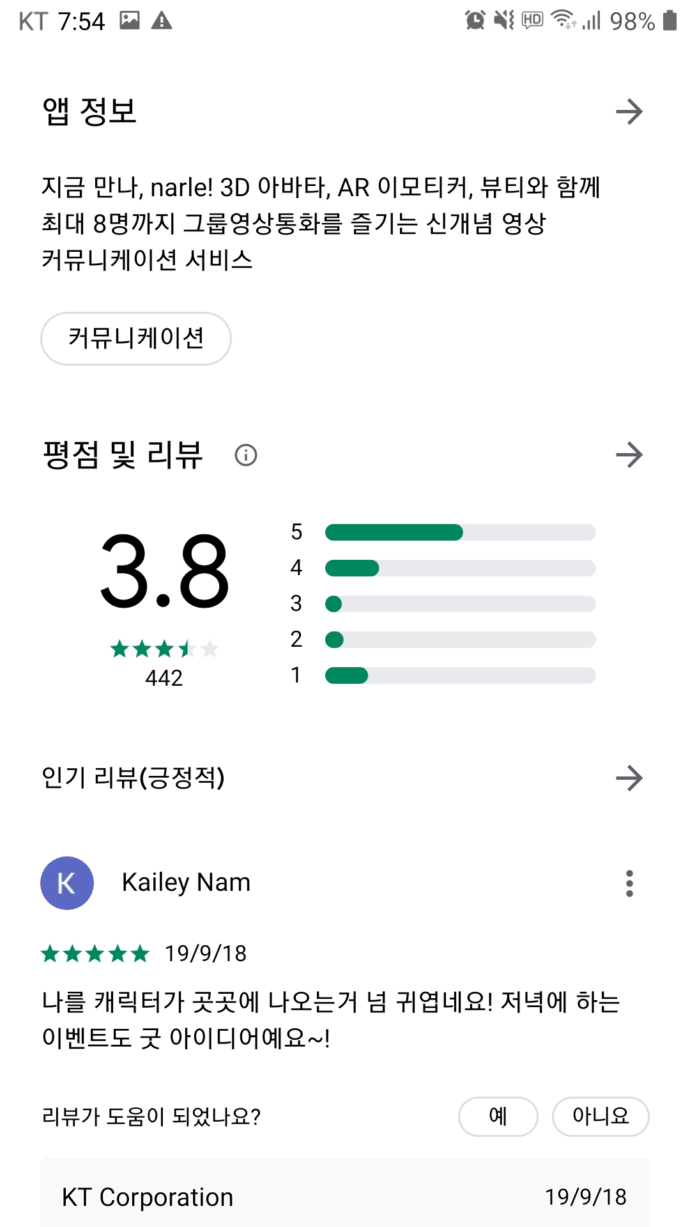690x1227 pixels.
Task: Tap the 1-star rating bar
Action: [460, 675]
